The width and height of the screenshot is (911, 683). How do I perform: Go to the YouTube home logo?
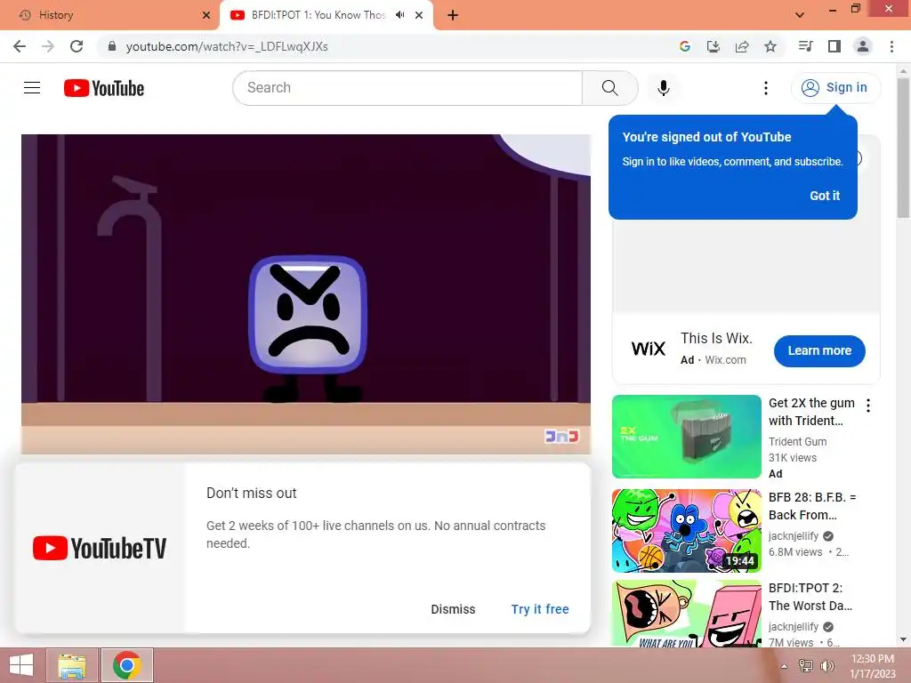pyautogui.click(x=104, y=88)
